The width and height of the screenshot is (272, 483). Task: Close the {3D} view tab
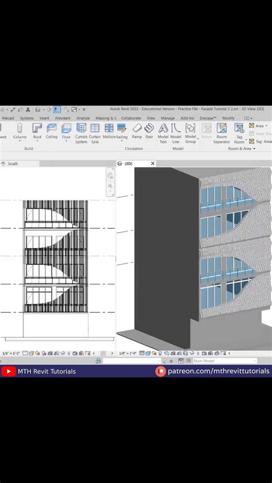[153, 163]
